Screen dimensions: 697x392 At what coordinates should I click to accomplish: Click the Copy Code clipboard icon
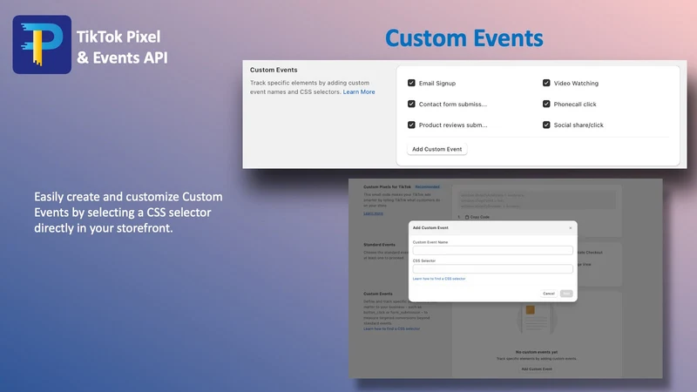point(467,217)
